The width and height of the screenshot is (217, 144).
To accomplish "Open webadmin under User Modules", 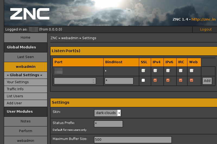I will [25, 140].
